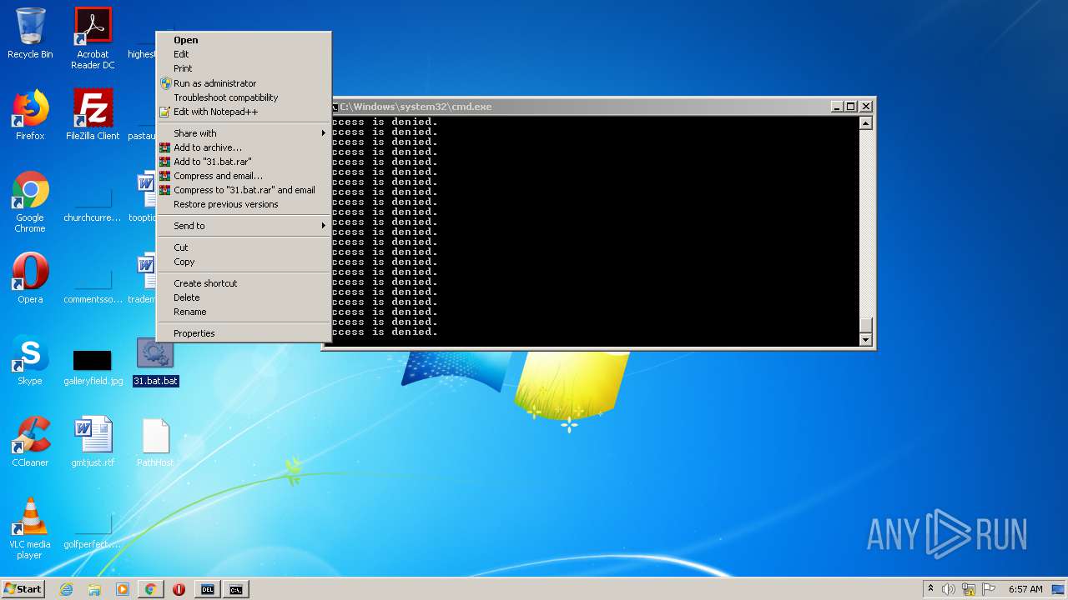Choose Print in the context menu
This screenshot has height=600, width=1068.
tap(244, 68)
